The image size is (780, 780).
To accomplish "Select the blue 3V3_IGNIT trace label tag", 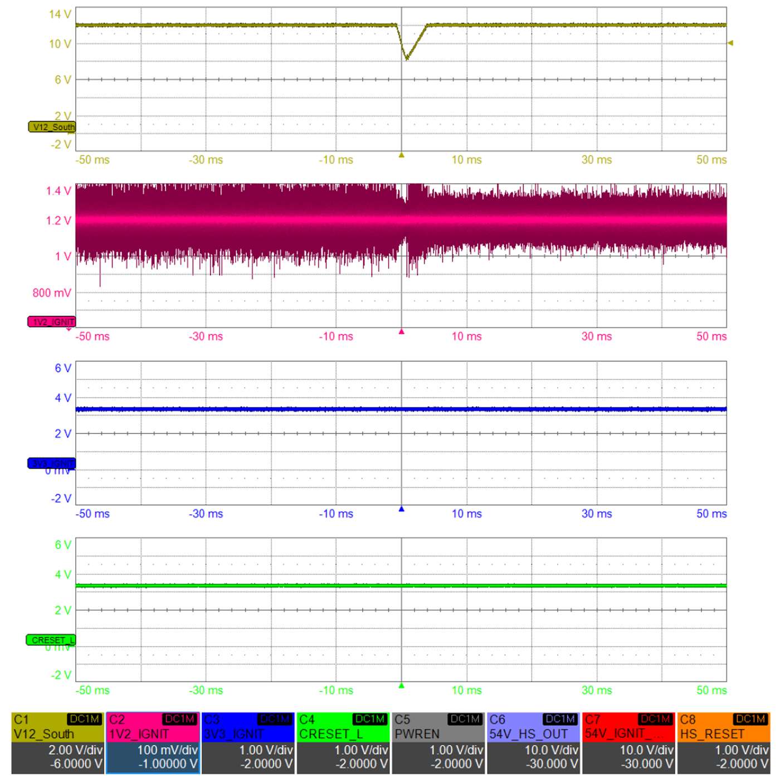I will [52, 464].
